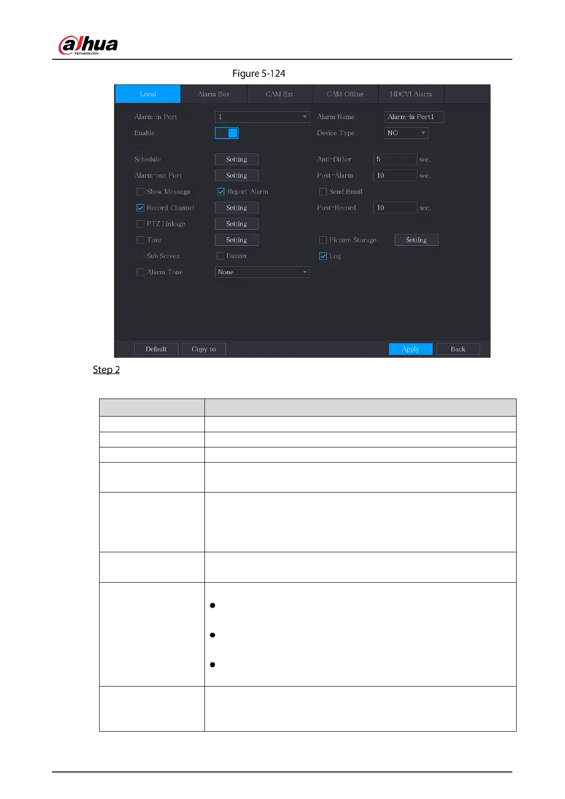Open the Picture Storage Setting button
Image resolution: width=565 pixels, height=799 pixels.
coord(417,240)
